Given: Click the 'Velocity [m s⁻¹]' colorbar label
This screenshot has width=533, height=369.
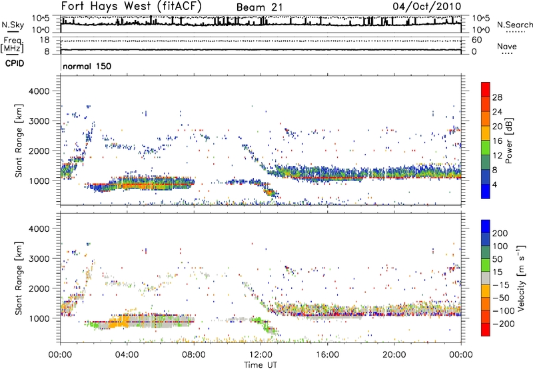Looking at the screenshot, I should [x=520, y=278].
